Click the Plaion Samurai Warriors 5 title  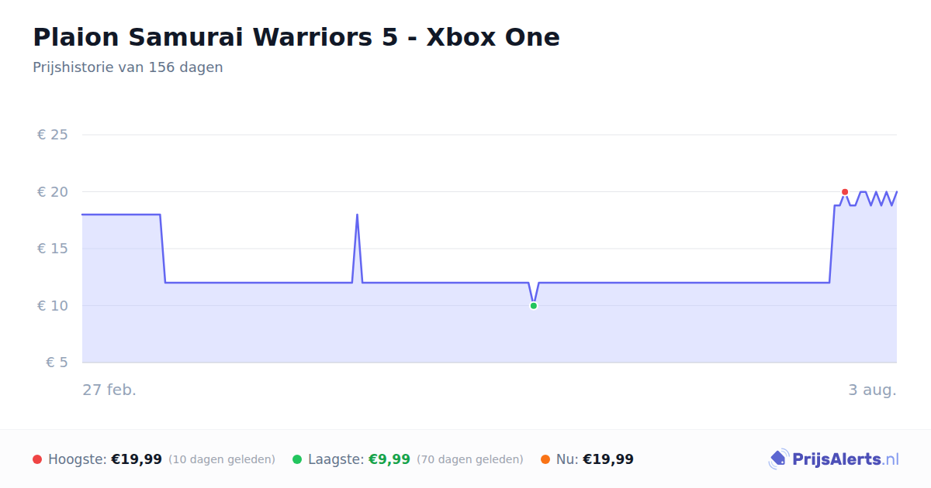pos(296,36)
